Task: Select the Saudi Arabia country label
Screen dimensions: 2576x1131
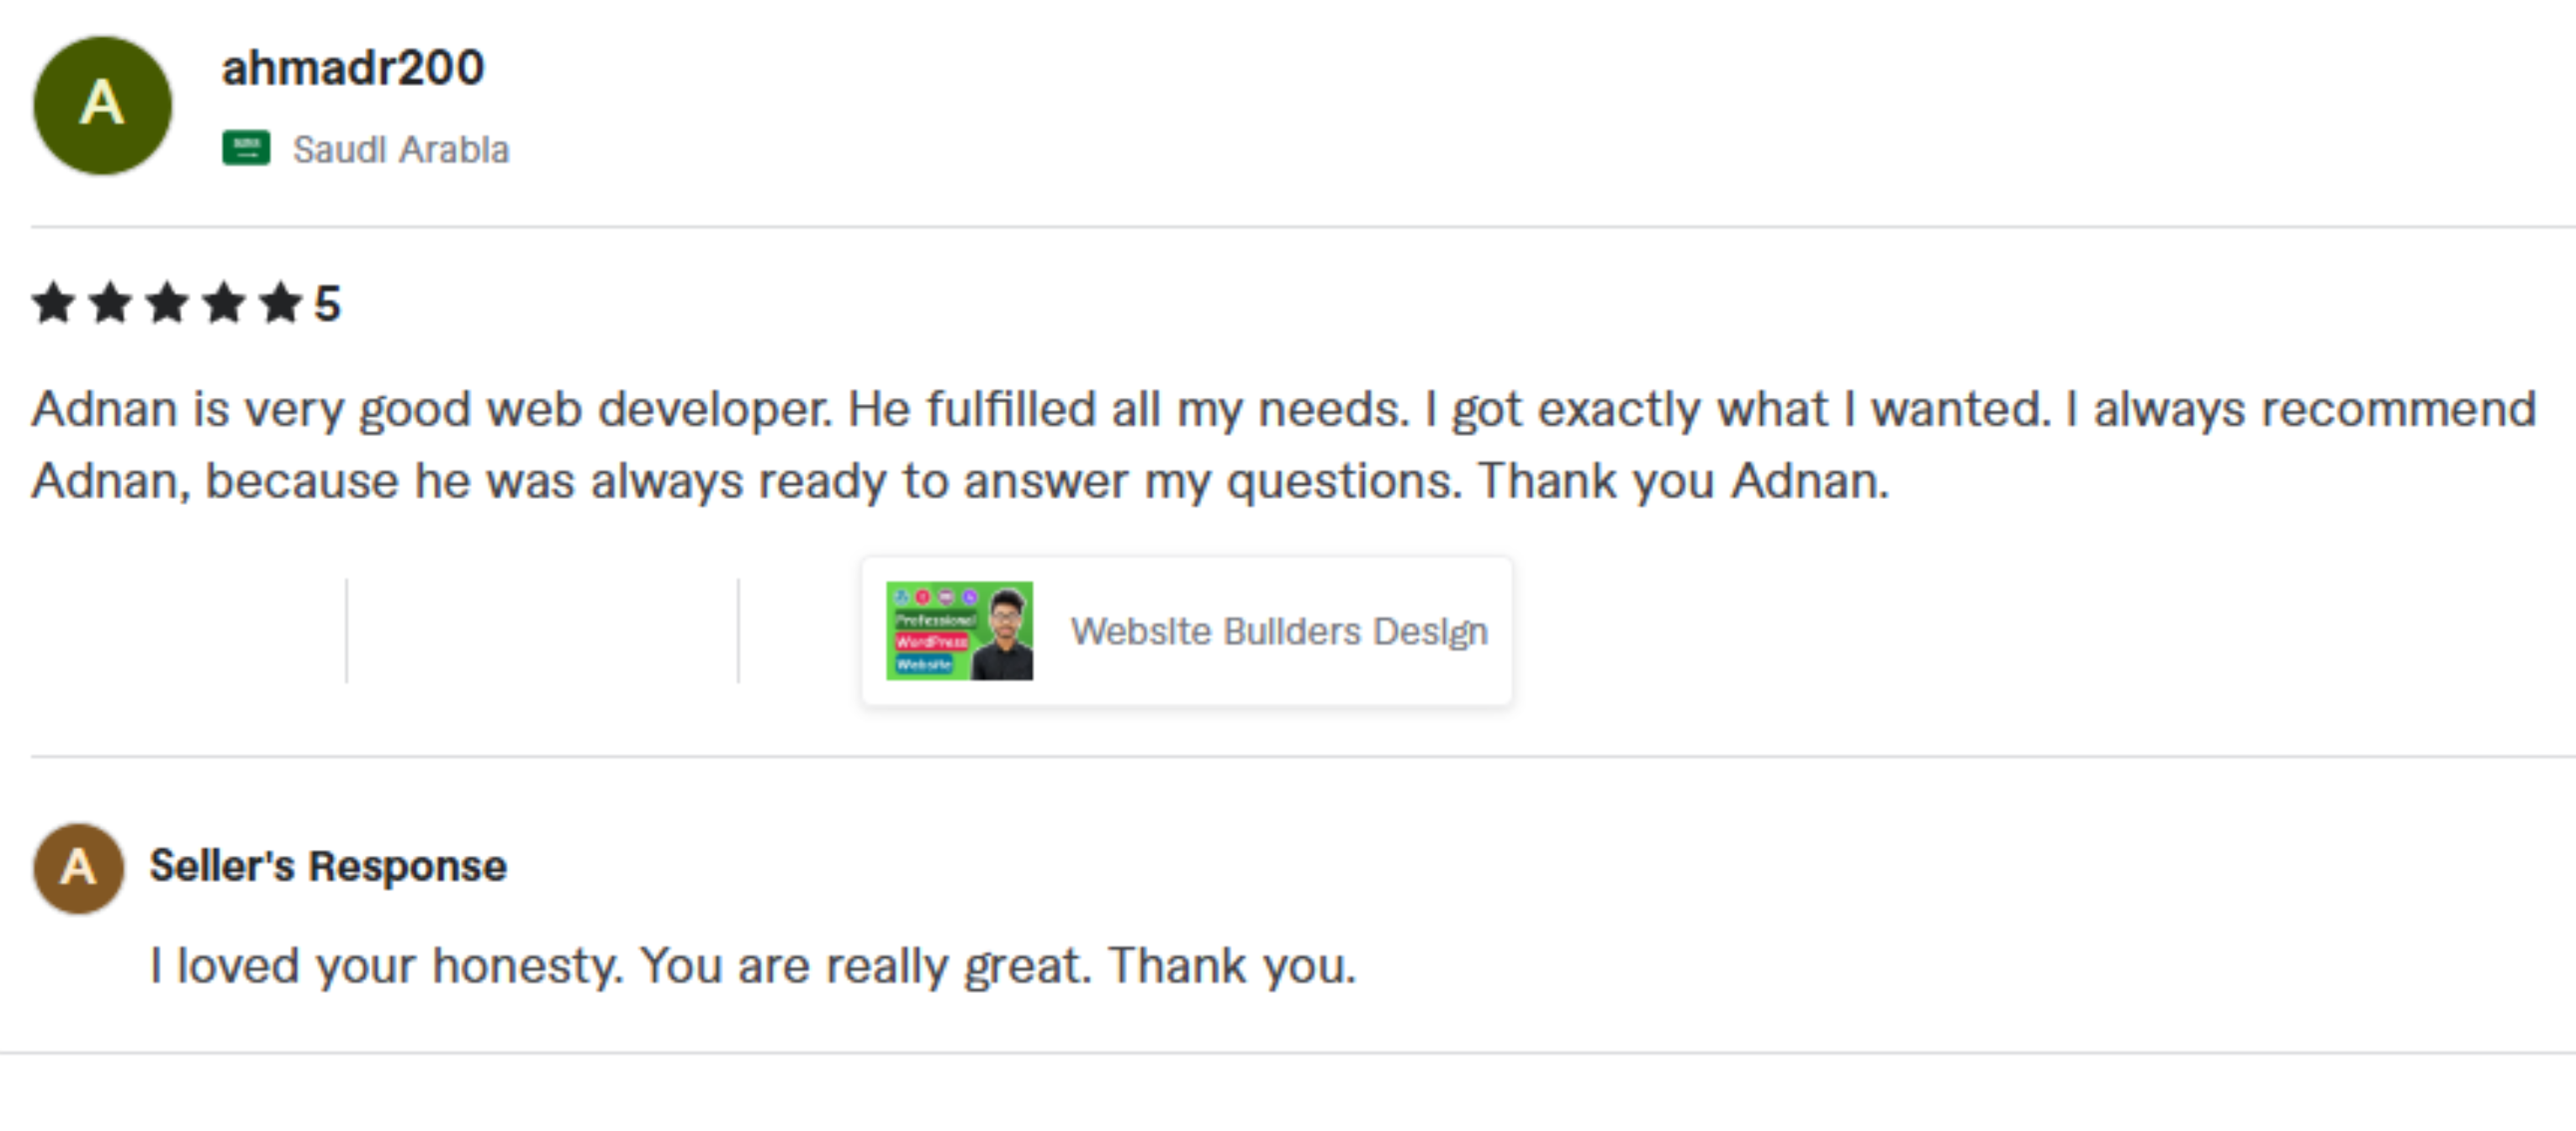Action: tap(400, 149)
